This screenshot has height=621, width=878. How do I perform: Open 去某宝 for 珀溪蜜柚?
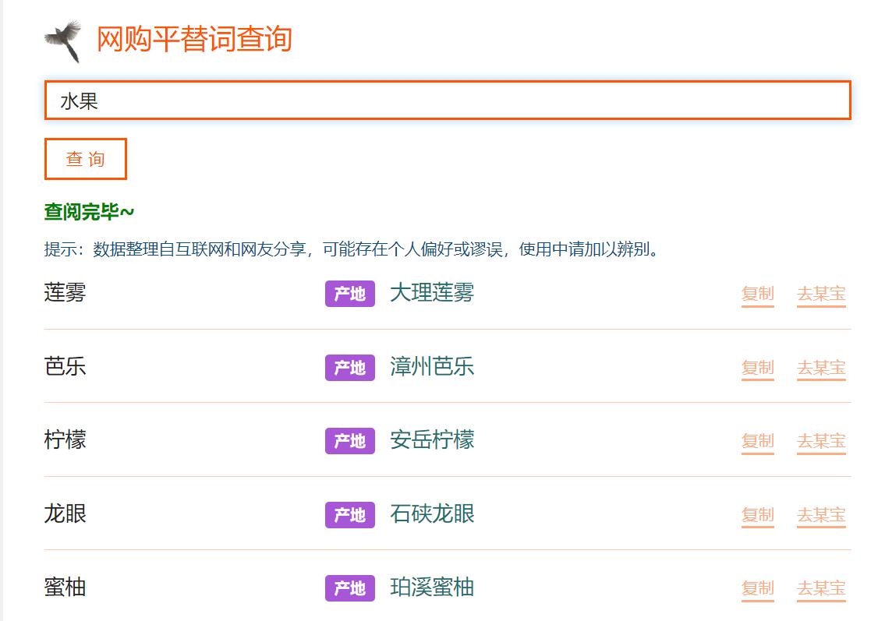[821, 588]
